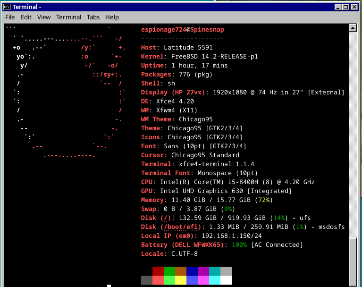Click the scrollbar up arrow

[x=352, y=28]
